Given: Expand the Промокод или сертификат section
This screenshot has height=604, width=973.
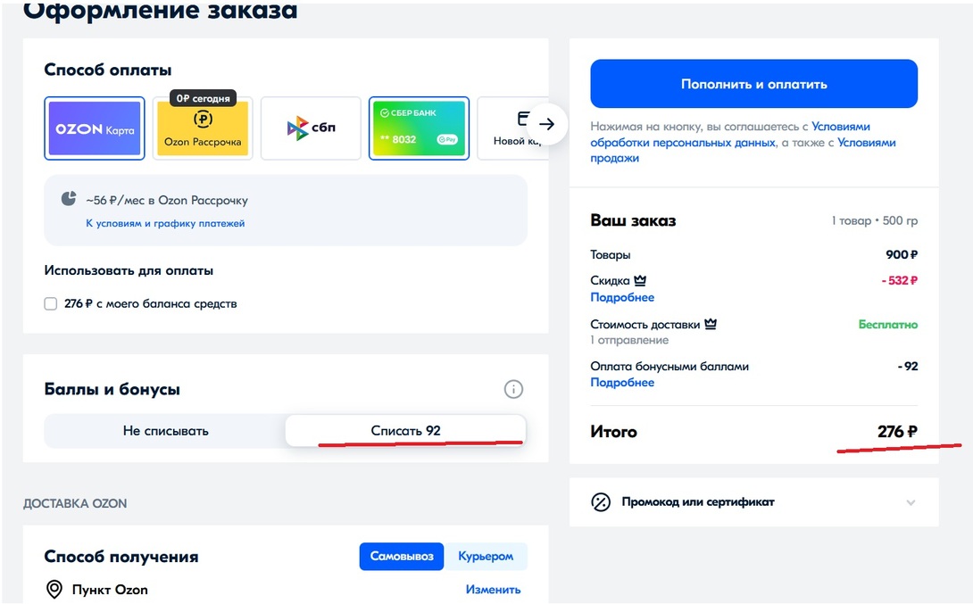Looking at the screenshot, I should (x=911, y=502).
